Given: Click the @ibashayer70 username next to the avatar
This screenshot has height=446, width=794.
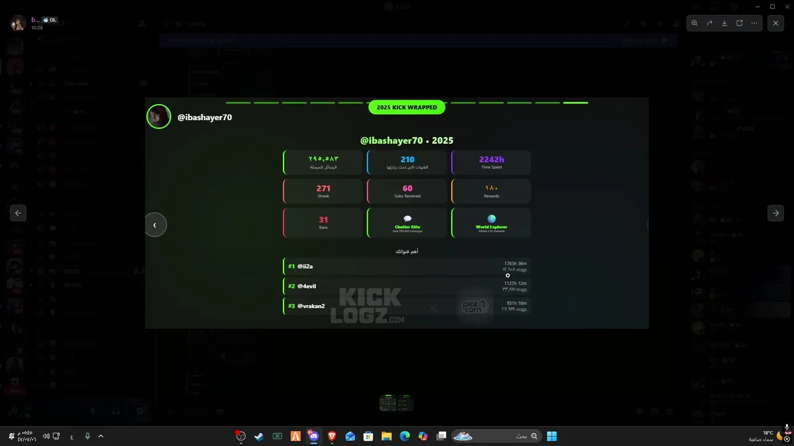Looking at the screenshot, I should click(205, 117).
